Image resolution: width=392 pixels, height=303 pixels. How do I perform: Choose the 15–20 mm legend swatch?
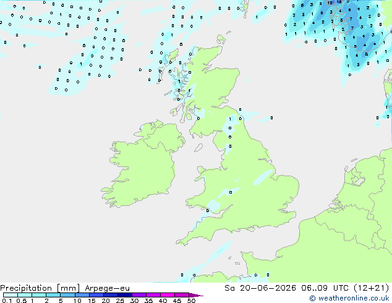[x=96, y=295]
